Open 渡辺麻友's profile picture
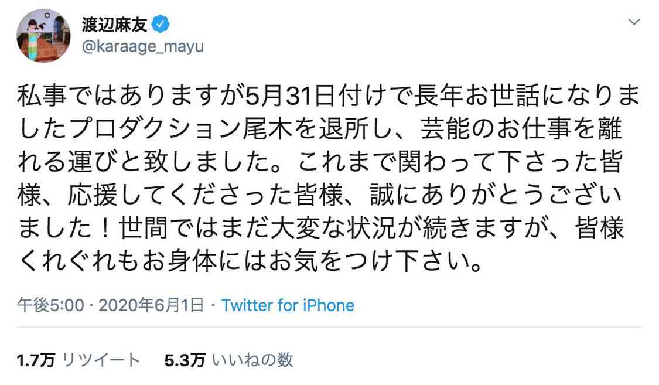Image resolution: width=659 pixels, height=385 pixels. click(x=43, y=36)
